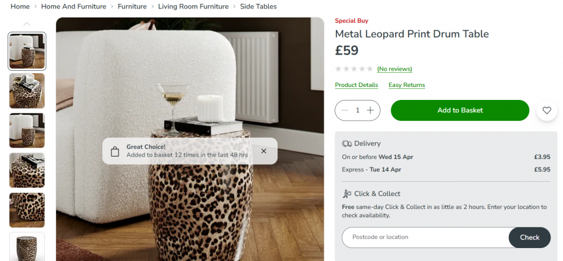563x261 pixels.
Task: Go to Side Tables breadcrumb
Action: 258,6
